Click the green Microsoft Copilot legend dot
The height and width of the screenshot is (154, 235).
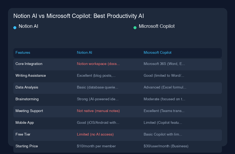pyautogui.click(x=135, y=28)
